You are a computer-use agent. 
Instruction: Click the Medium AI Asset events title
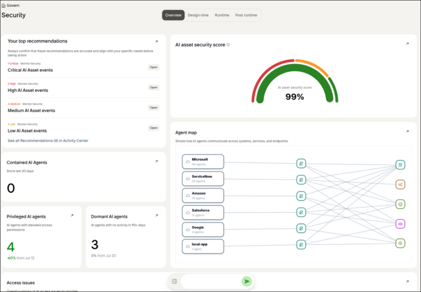click(x=31, y=111)
